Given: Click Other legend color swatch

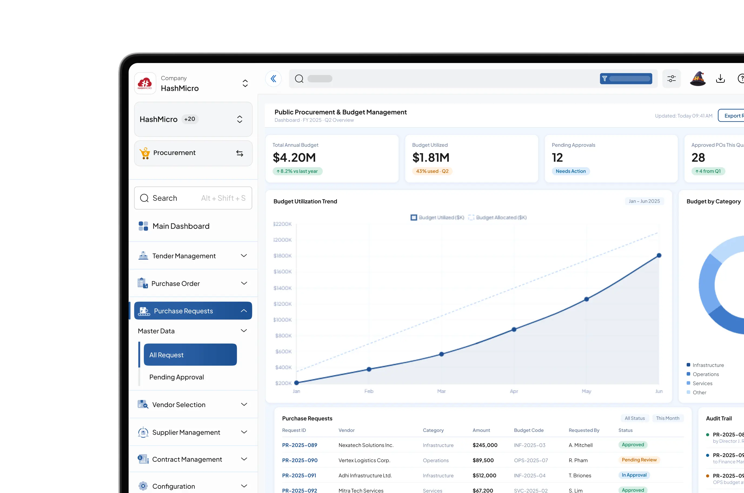Looking at the screenshot, I should (688, 392).
